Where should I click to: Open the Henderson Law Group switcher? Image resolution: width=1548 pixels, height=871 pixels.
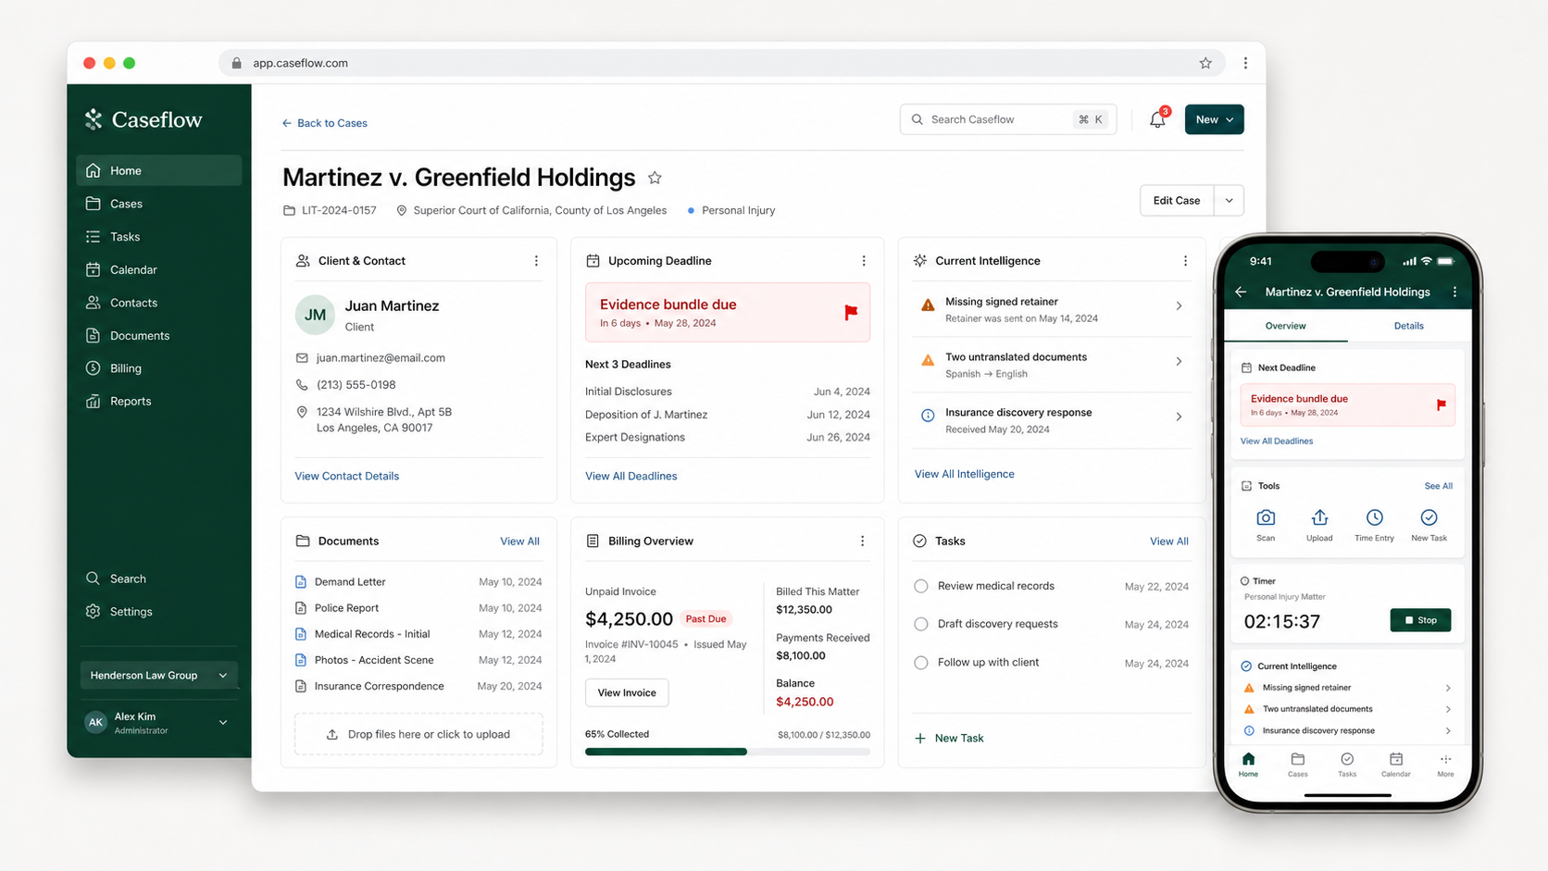(158, 675)
